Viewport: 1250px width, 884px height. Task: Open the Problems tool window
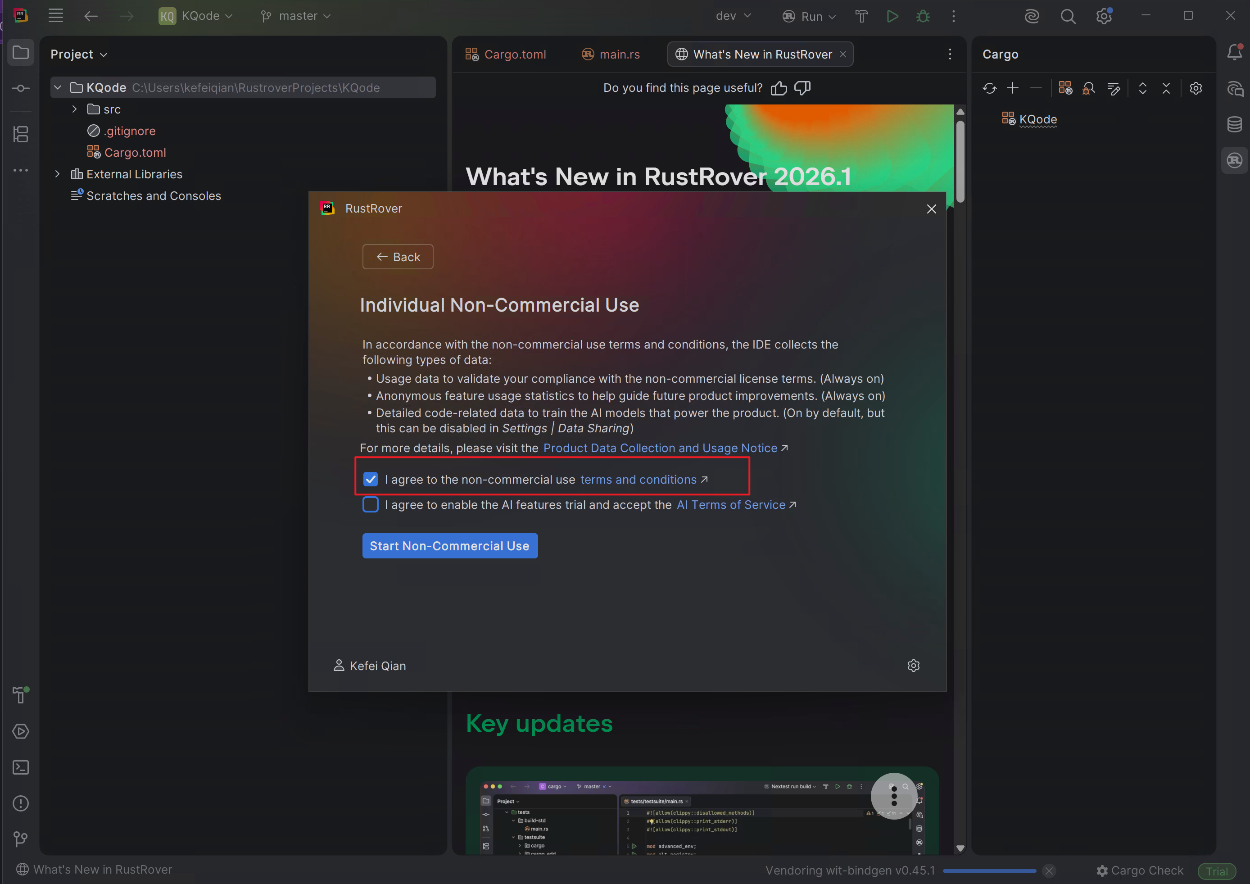coord(21,803)
